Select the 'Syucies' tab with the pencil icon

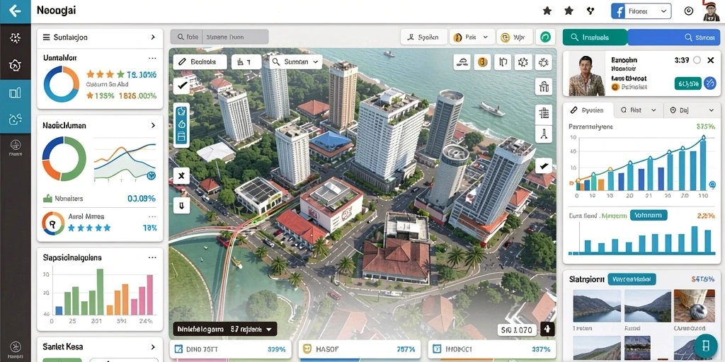(588, 110)
